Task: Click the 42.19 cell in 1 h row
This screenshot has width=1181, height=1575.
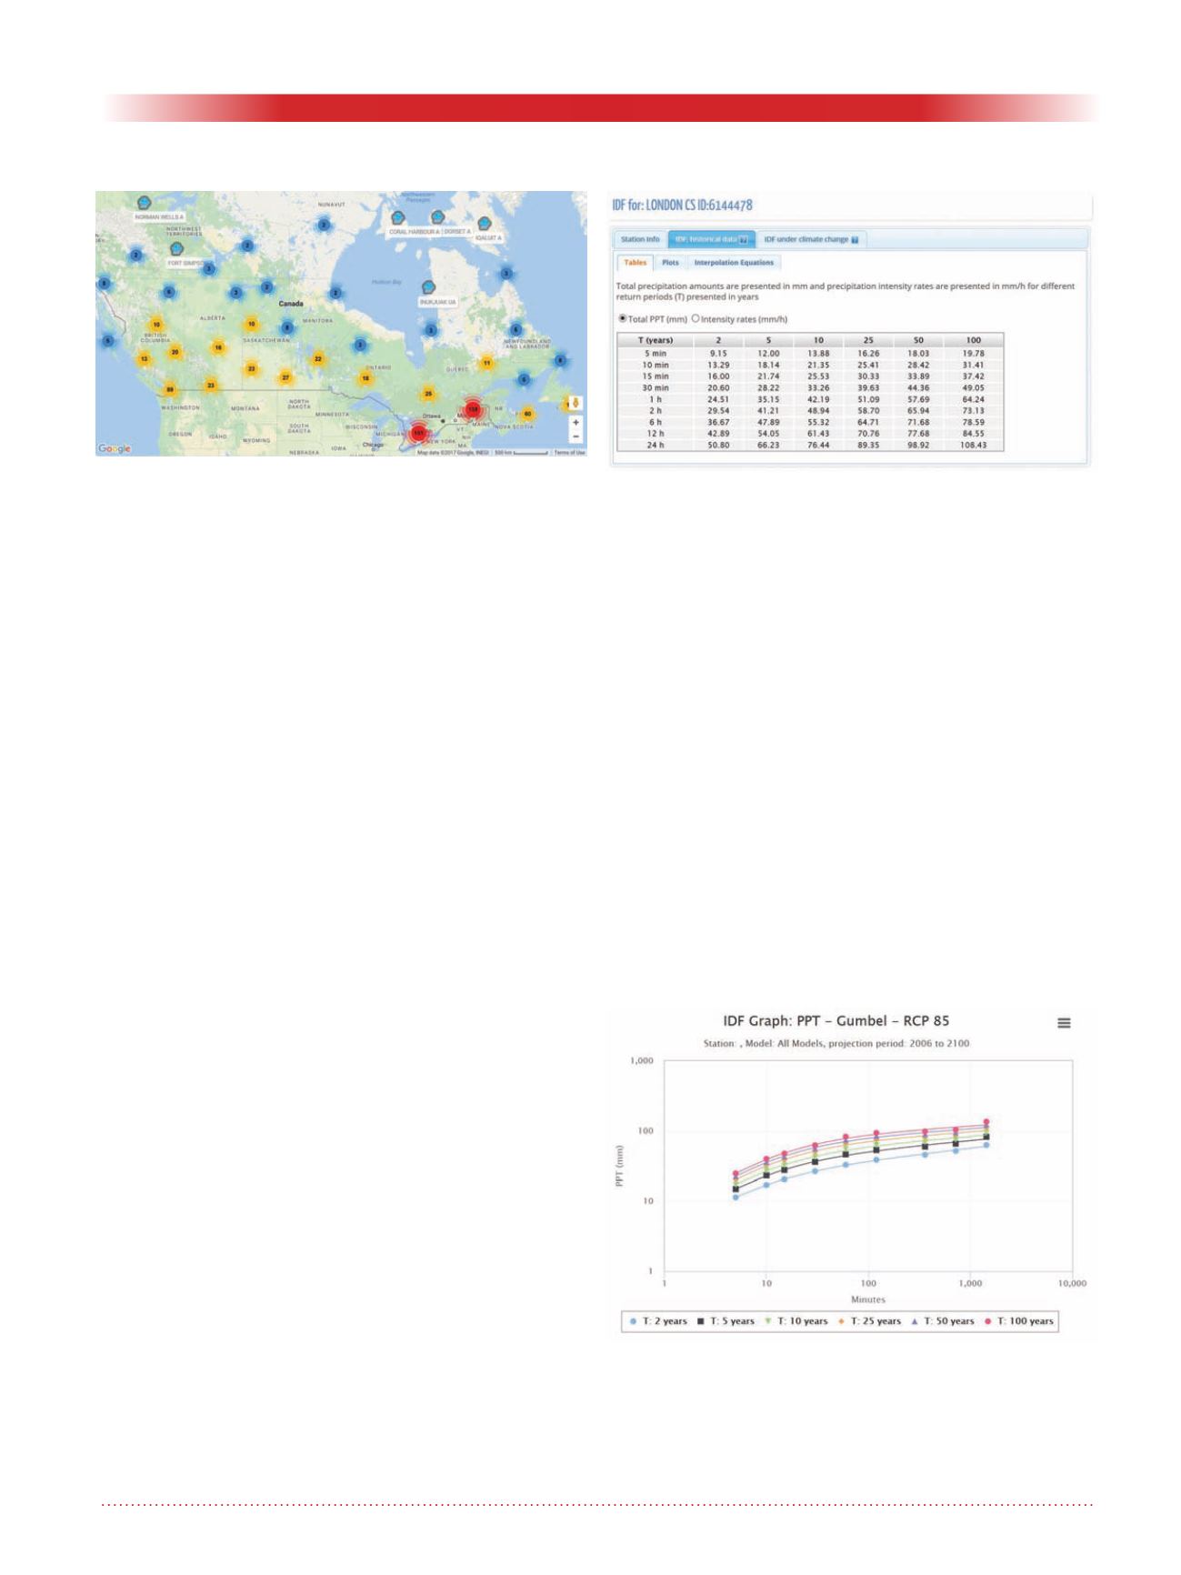Action: (x=818, y=399)
